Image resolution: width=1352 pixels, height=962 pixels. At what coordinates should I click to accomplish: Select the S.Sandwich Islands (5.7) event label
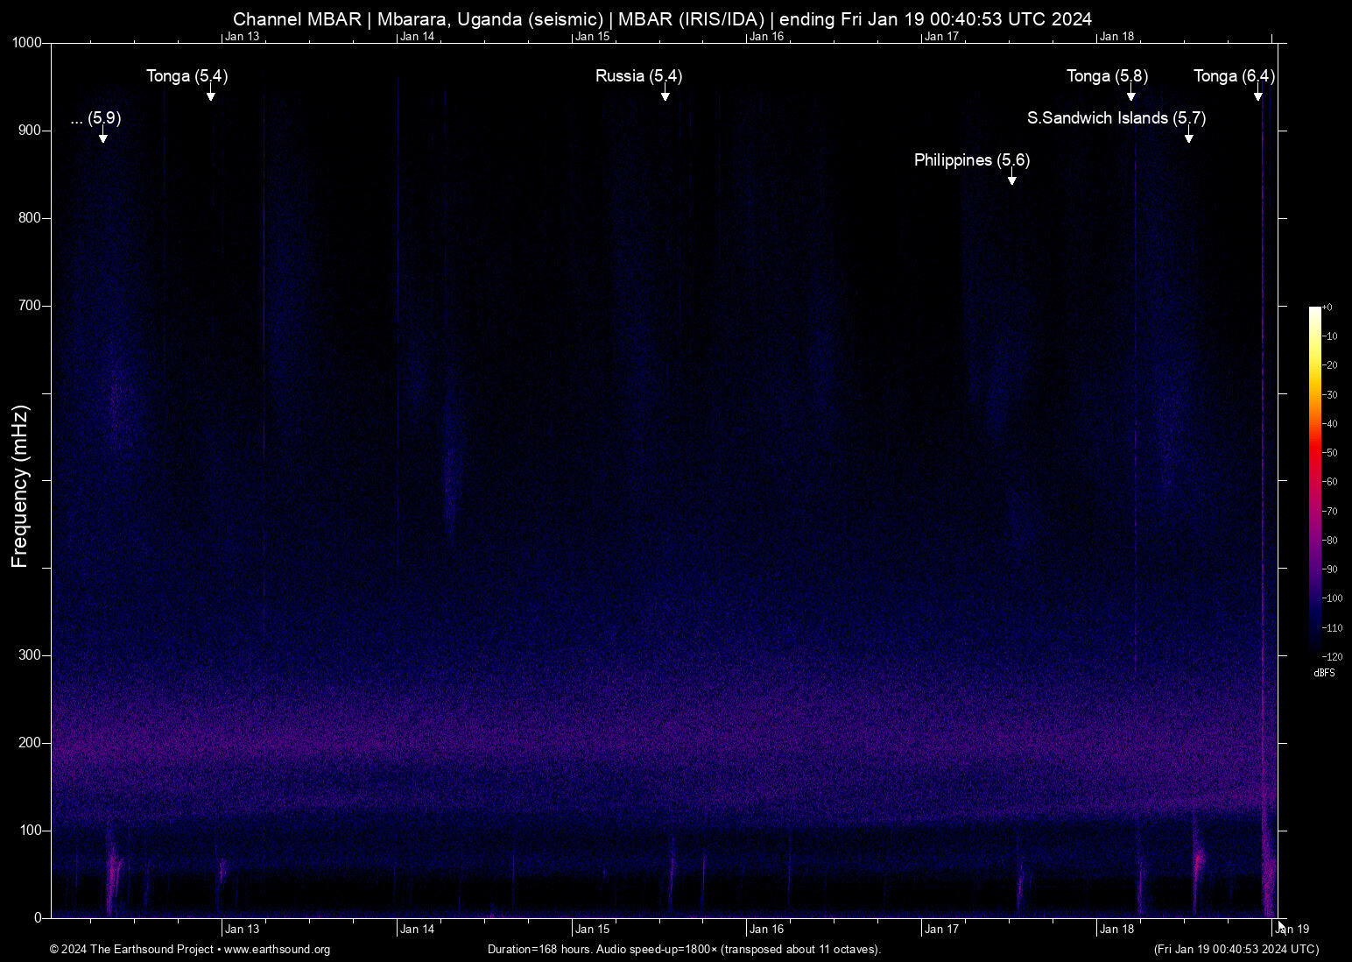[x=1116, y=118]
